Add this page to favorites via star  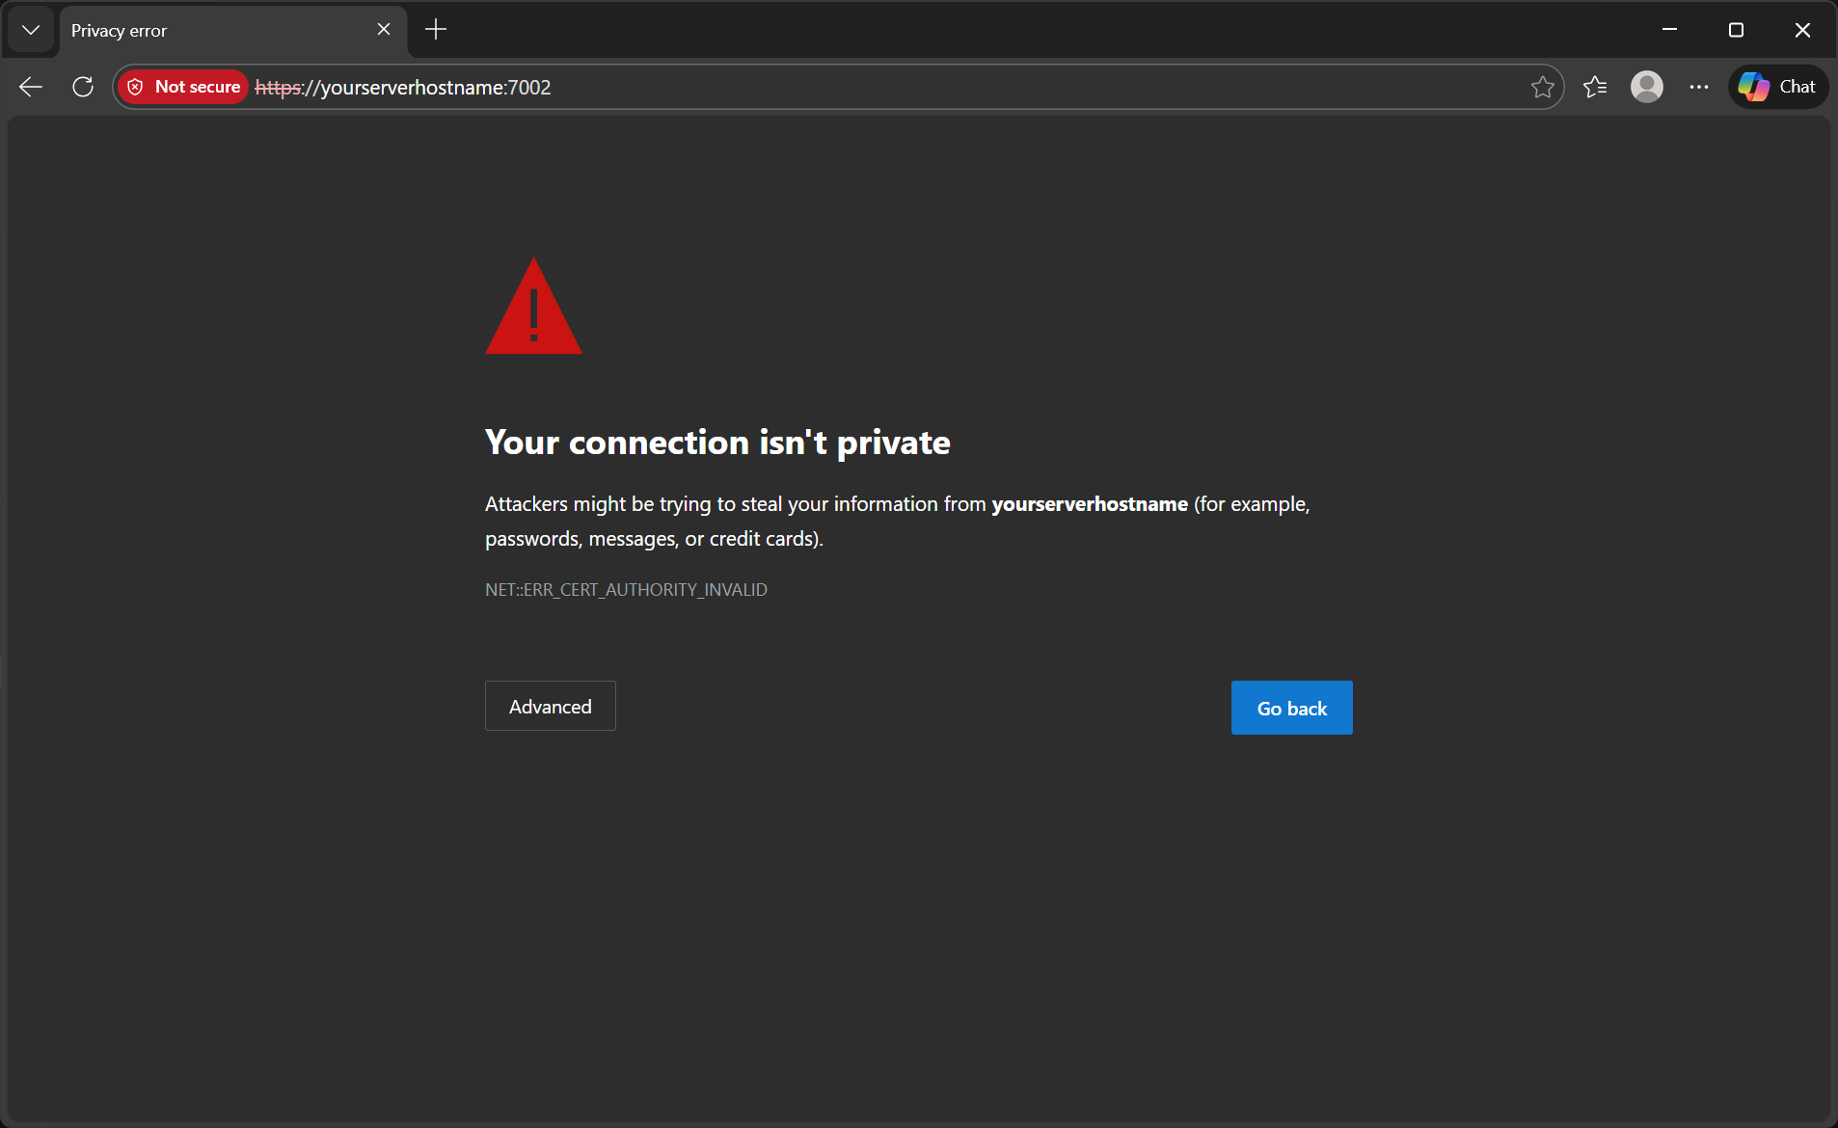point(1542,87)
